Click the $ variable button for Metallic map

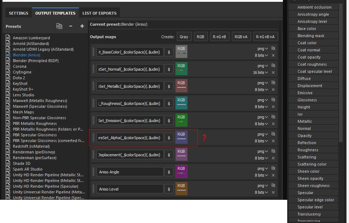[x=169, y=86]
